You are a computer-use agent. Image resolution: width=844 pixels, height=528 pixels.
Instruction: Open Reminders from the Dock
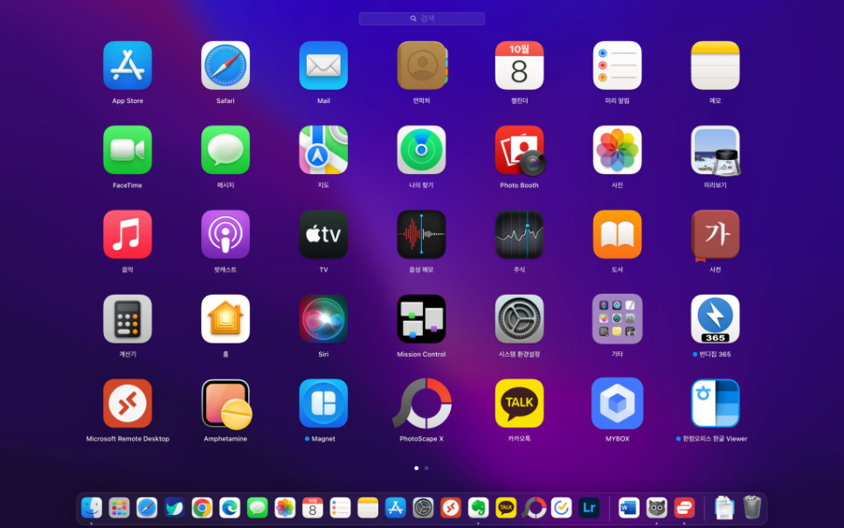tap(340, 508)
